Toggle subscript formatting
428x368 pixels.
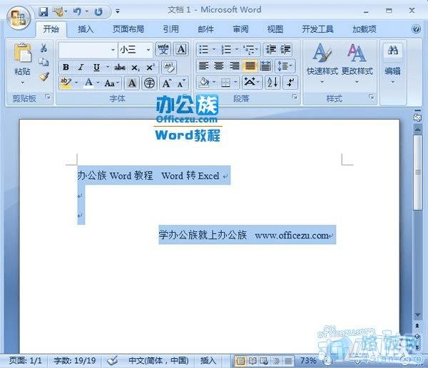coord(136,68)
